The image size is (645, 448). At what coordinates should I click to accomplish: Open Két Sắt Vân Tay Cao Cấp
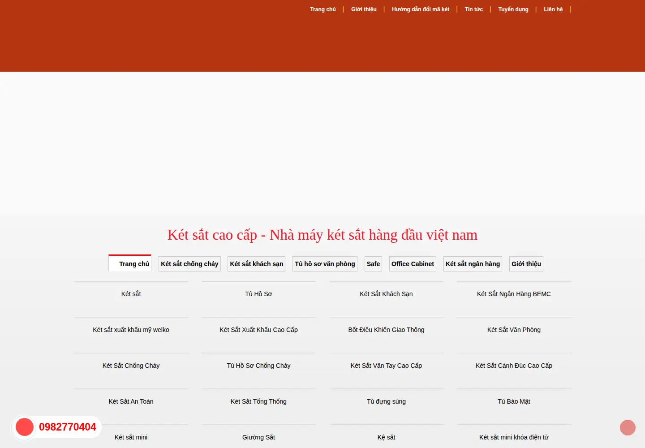pos(386,366)
